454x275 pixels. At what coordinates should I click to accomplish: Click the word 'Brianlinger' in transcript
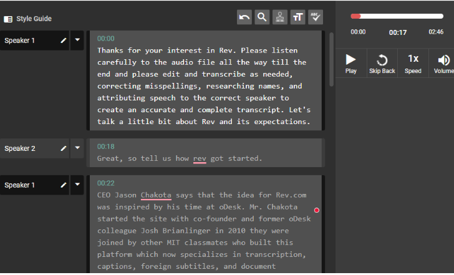pyautogui.click(x=186, y=231)
